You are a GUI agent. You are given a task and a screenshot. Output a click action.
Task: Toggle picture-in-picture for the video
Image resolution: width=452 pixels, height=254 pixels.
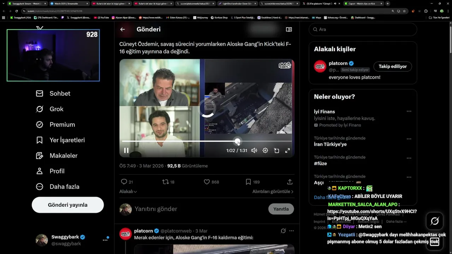(x=276, y=151)
